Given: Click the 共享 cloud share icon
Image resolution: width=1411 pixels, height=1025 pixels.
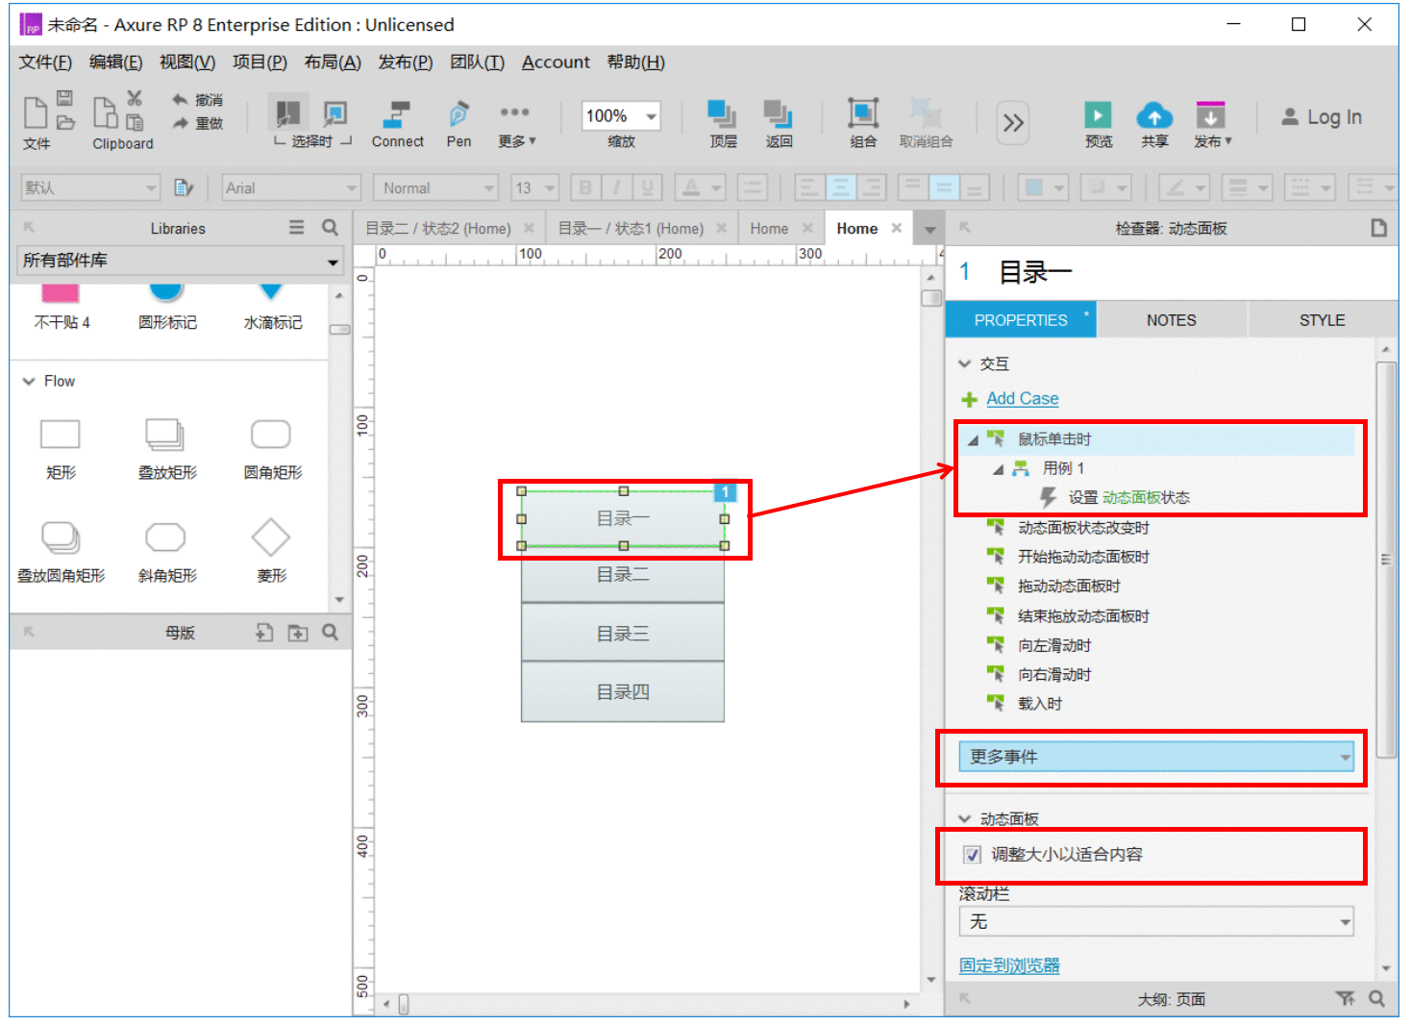Looking at the screenshot, I should click(1154, 115).
